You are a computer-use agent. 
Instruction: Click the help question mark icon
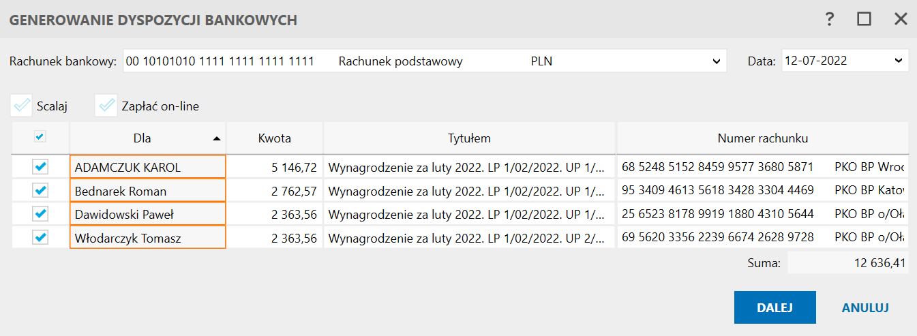click(830, 20)
